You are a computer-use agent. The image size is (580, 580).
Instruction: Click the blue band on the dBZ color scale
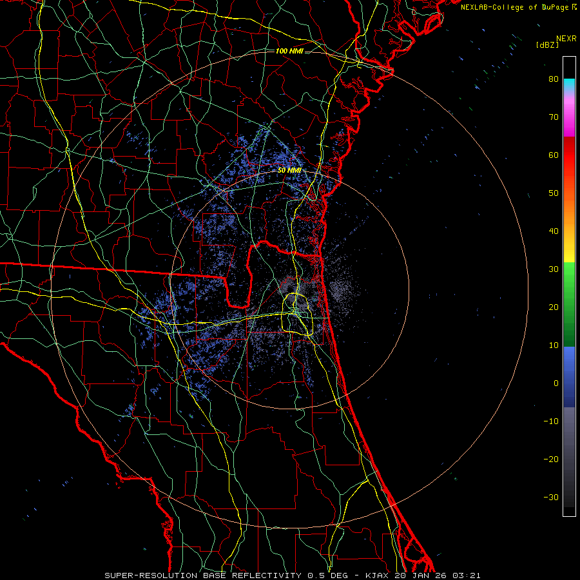point(569,377)
